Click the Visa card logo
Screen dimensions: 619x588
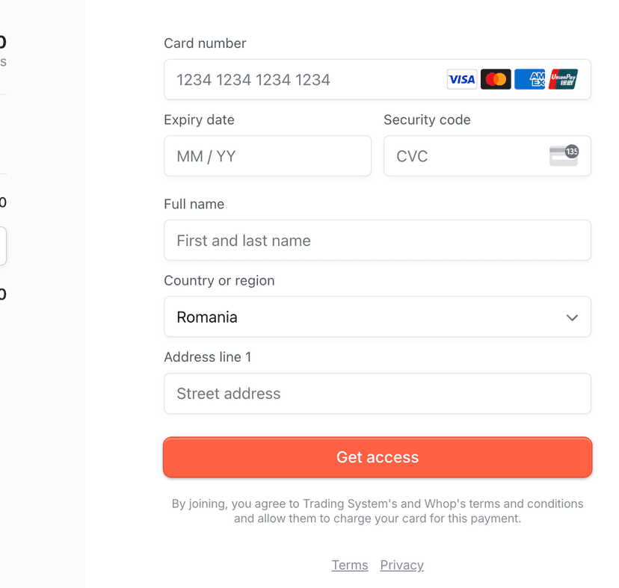pos(461,79)
